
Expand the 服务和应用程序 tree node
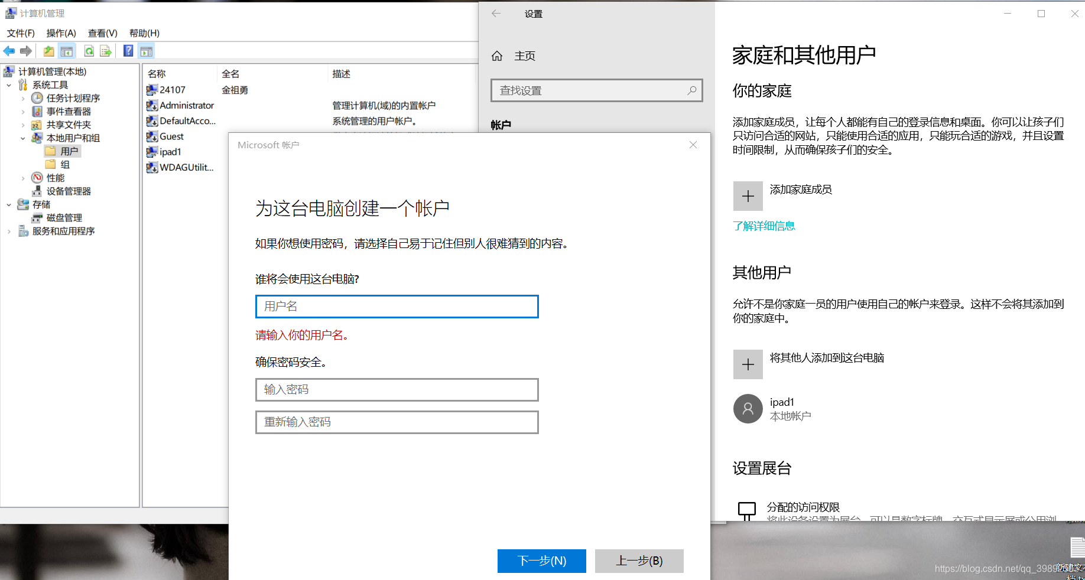click(9, 232)
